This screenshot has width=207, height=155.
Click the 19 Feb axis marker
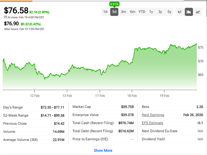pos(164,96)
